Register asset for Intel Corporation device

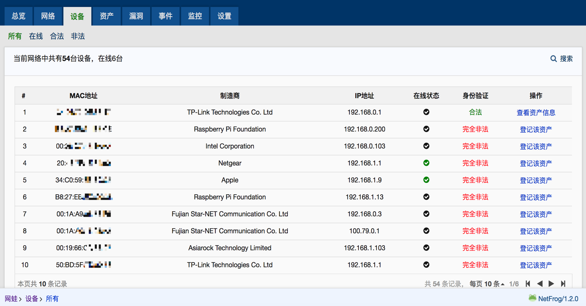coord(536,147)
